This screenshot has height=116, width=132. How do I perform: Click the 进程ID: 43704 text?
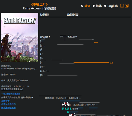[x=8, y=75]
